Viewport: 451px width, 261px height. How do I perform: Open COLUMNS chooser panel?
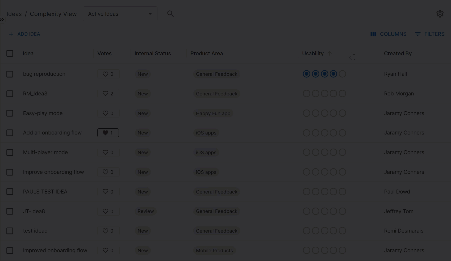(x=389, y=34)
